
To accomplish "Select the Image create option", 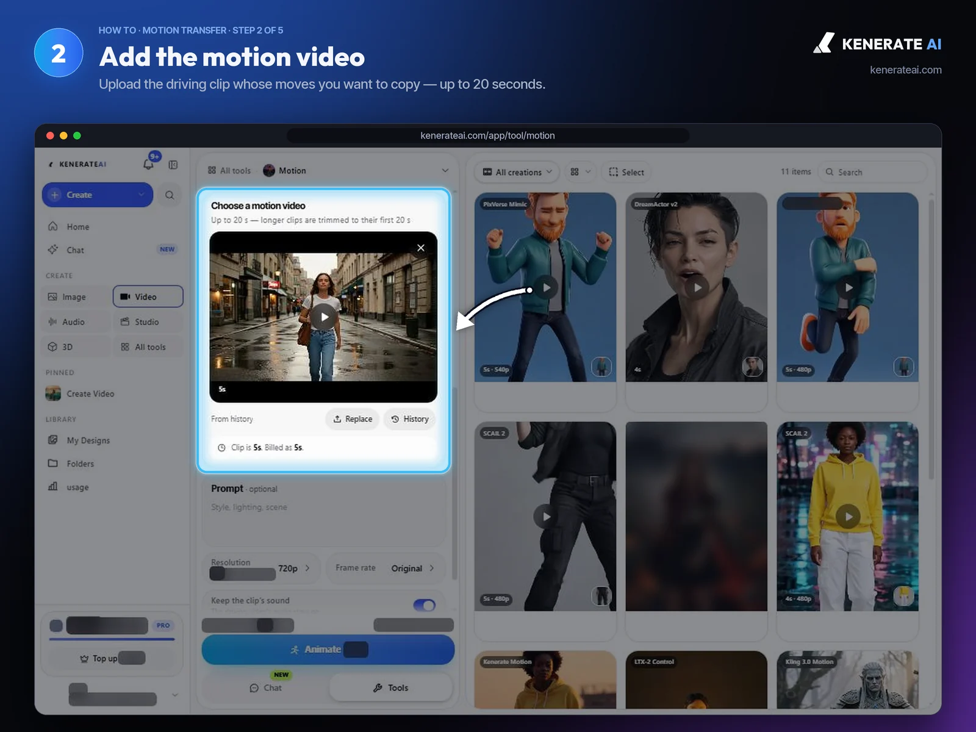I will [77, 296].
